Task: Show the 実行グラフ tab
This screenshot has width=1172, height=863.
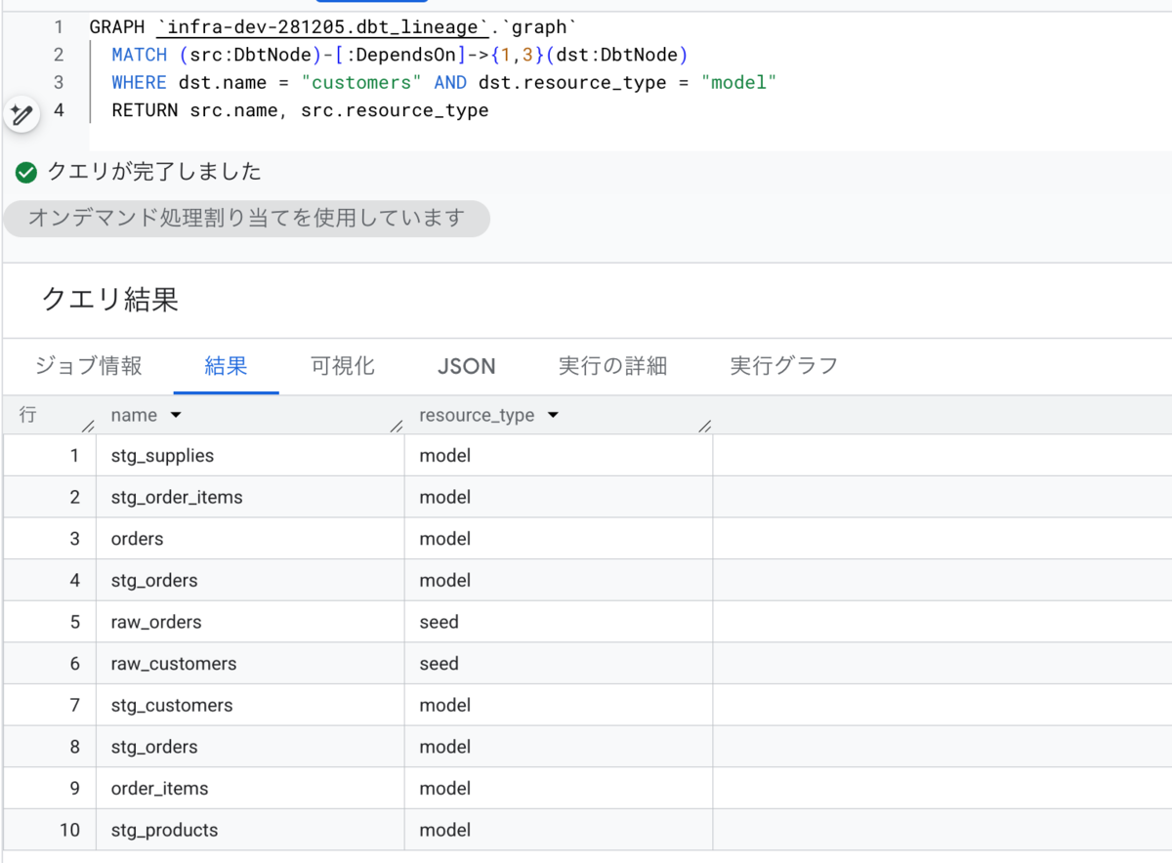Action: coord(784,366)
